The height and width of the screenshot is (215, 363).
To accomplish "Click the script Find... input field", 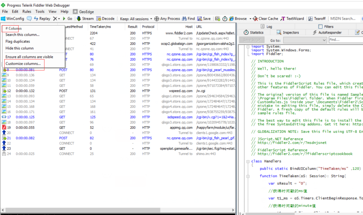I will (346, 40).
